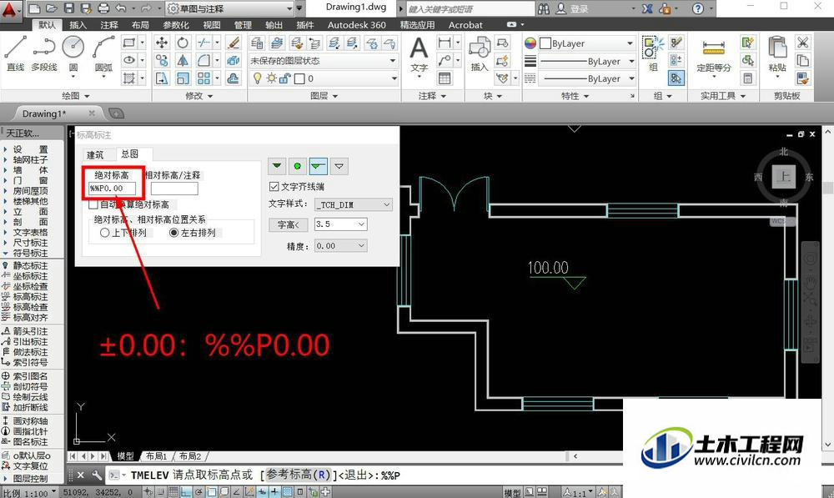Click the color wheel object color icon
The width and height of the screenshot is (834, 498).
pyautogui.click(x=530, y=43)
